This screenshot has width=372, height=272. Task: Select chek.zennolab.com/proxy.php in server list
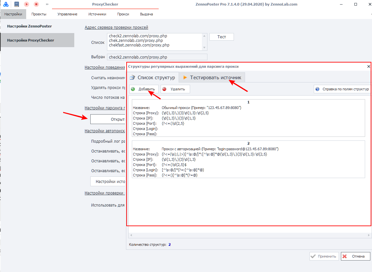136,40
